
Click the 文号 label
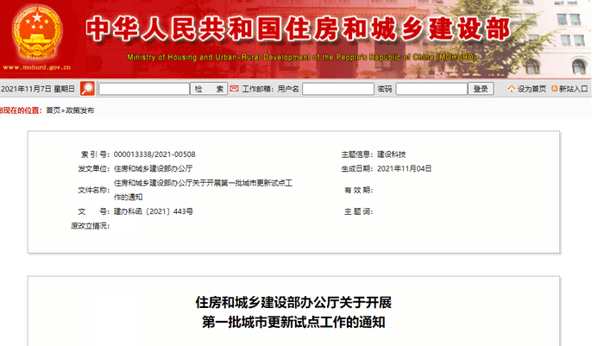click(94, 211)
